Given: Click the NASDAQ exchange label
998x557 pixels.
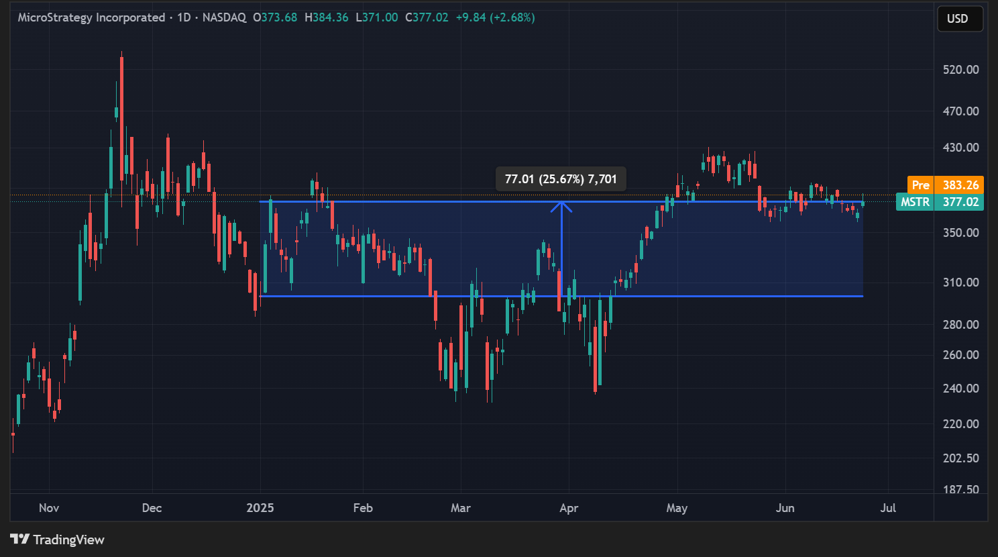Looking at the screenshot, I should click(224, 17).
